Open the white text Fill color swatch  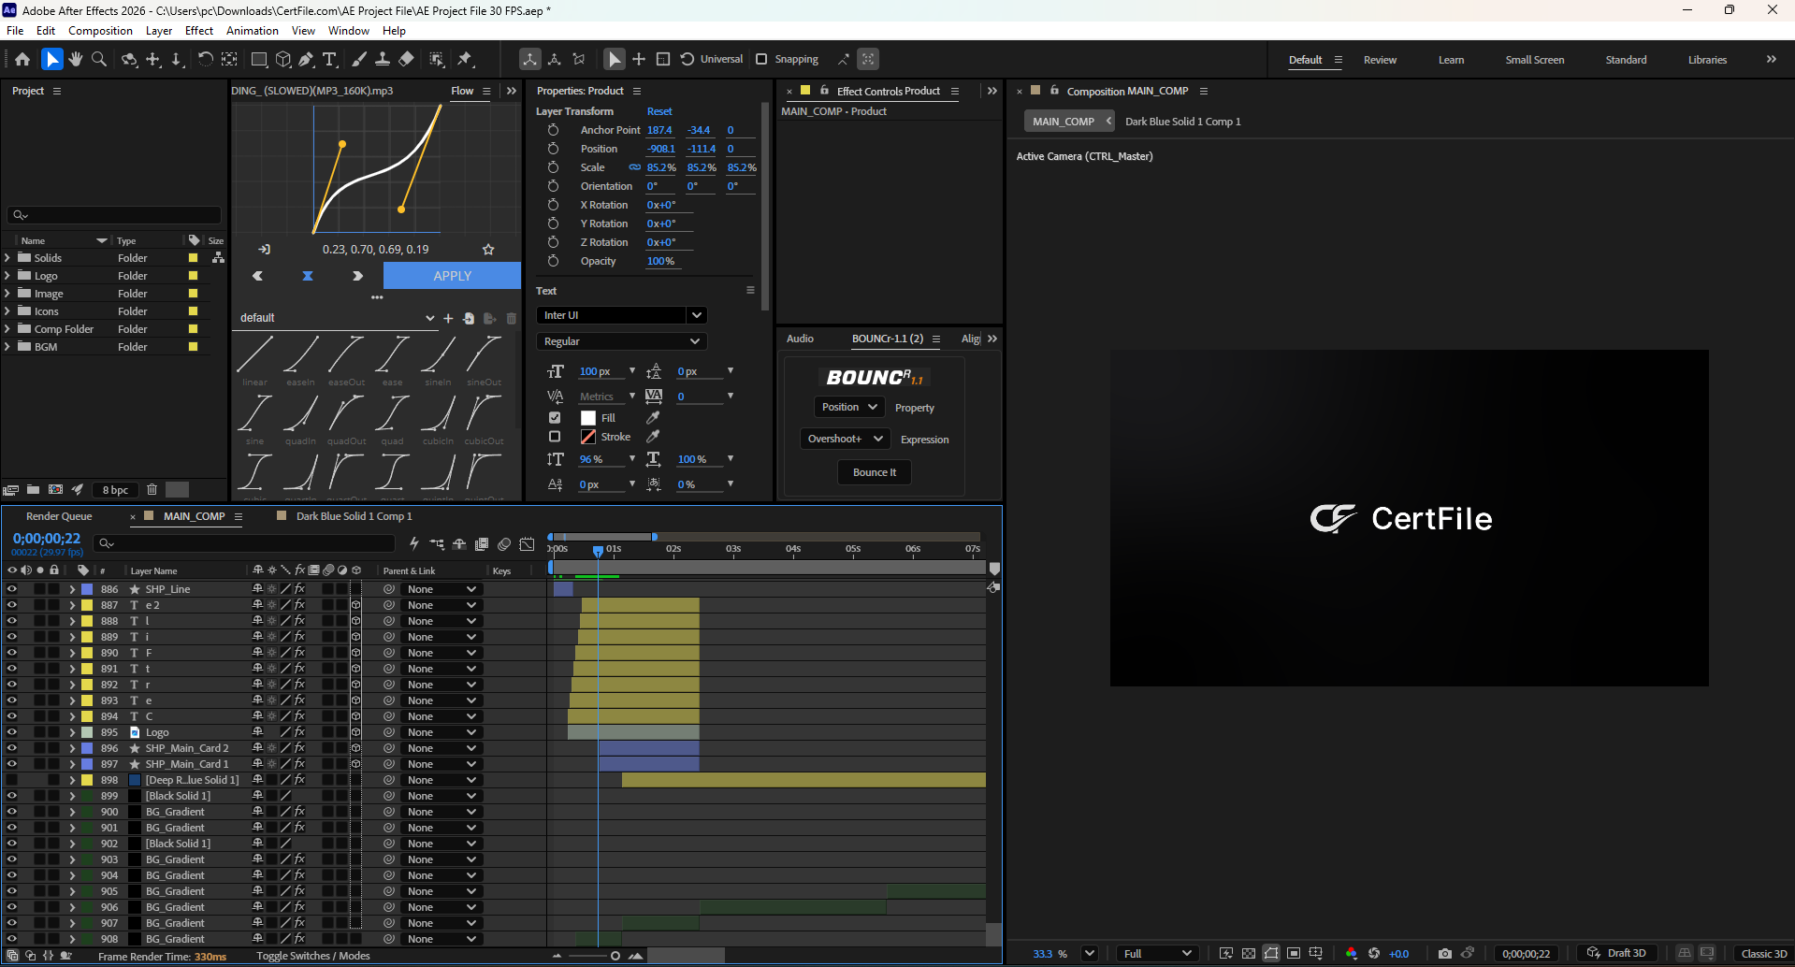[588, 418]
